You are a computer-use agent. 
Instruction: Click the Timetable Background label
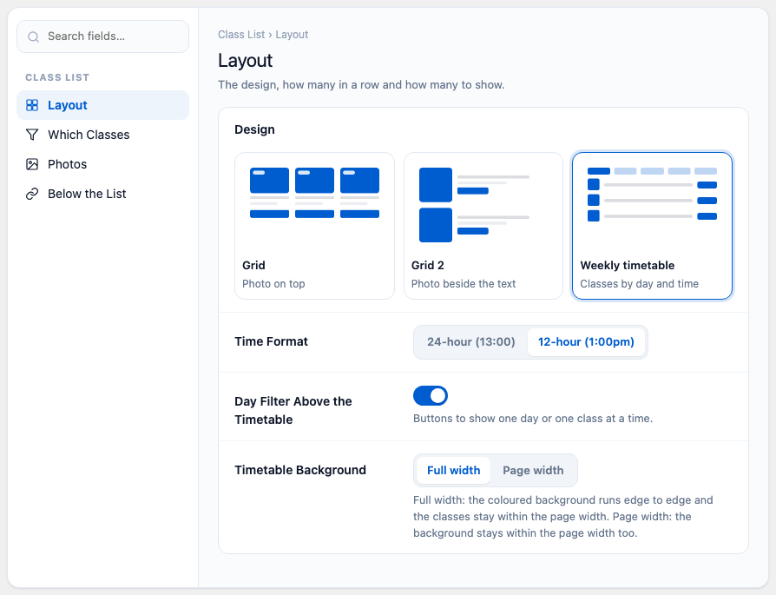pyautogui.click(x=300, y=470)
